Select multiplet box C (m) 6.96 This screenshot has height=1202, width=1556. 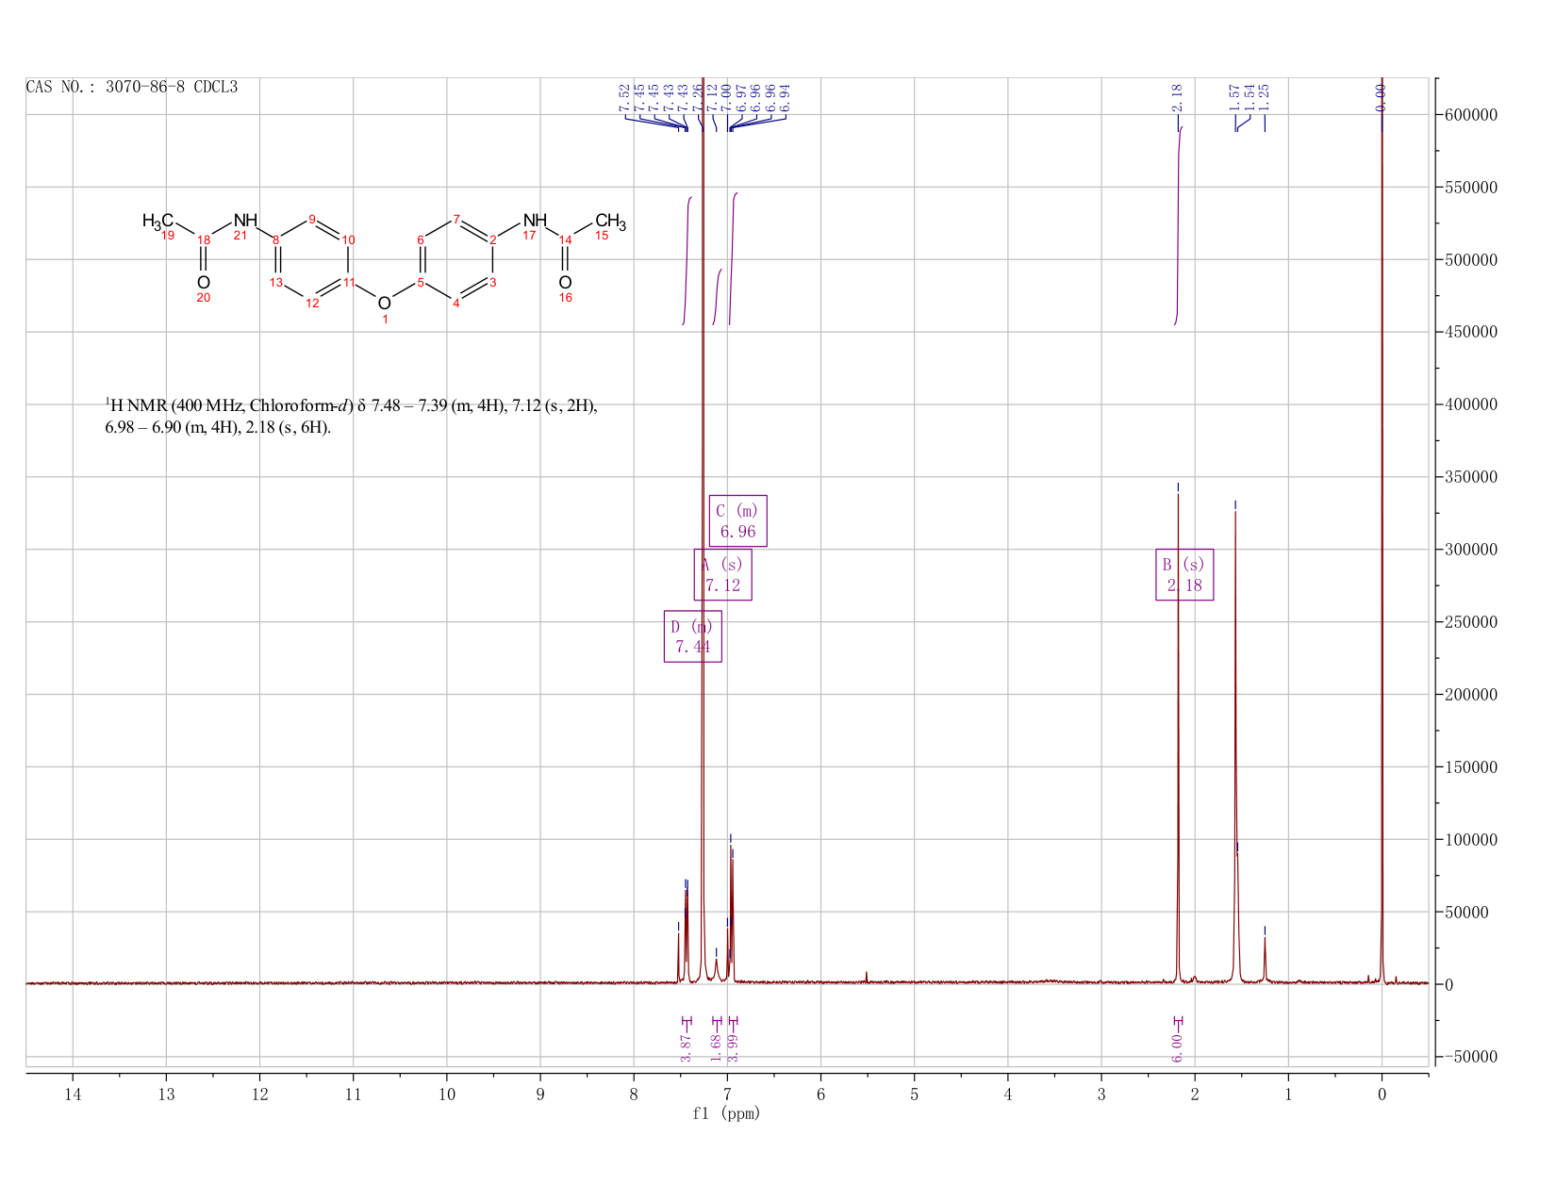737,520
